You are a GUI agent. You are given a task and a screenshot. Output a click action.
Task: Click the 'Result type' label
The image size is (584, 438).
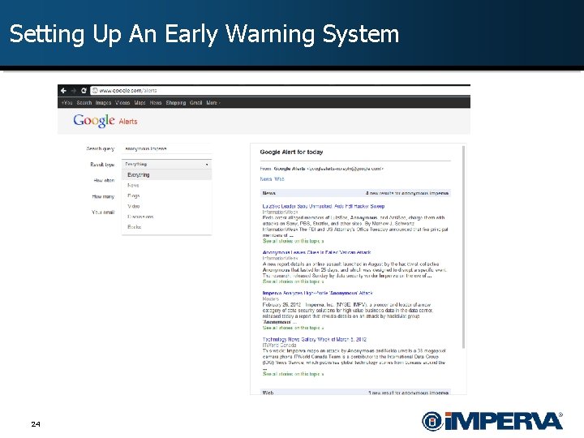tap(102, 164)
